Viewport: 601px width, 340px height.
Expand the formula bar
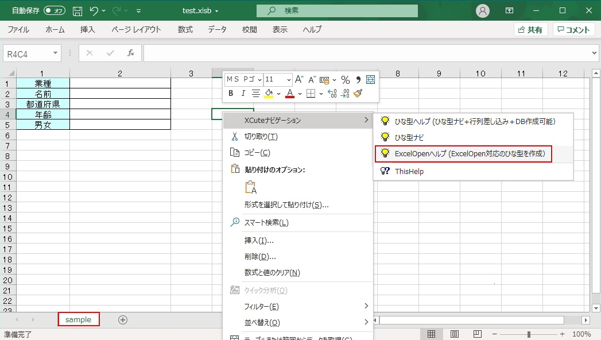click(594, 53)
